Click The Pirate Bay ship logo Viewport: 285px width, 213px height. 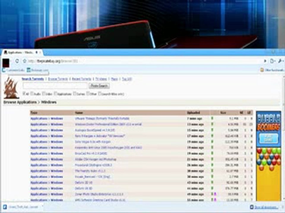11,88
